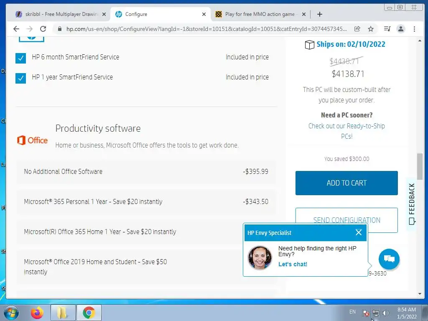The width and height of the screenshot is (428, 321).
Task: Uncheck HP 6 month SmartFriend Service
Action: pyautogui.click(x=21, y=58)
